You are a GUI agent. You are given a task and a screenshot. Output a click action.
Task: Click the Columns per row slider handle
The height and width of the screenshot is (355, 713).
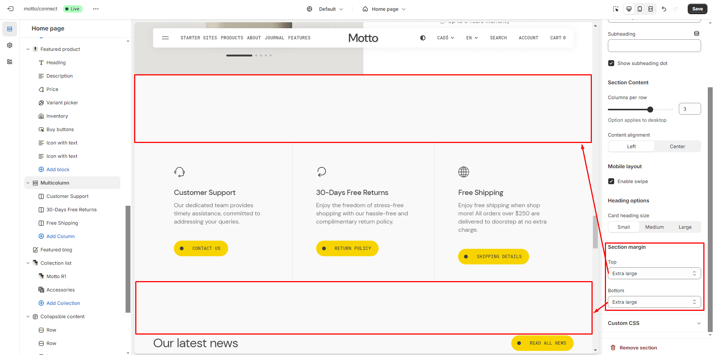650,110
